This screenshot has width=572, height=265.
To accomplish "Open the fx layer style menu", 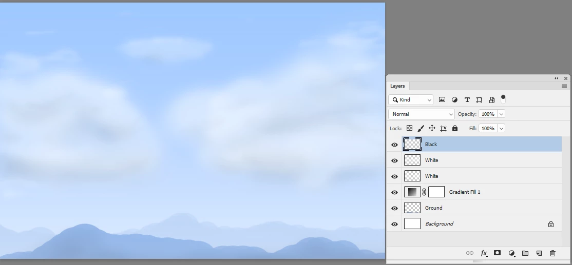I will point(484,253).
